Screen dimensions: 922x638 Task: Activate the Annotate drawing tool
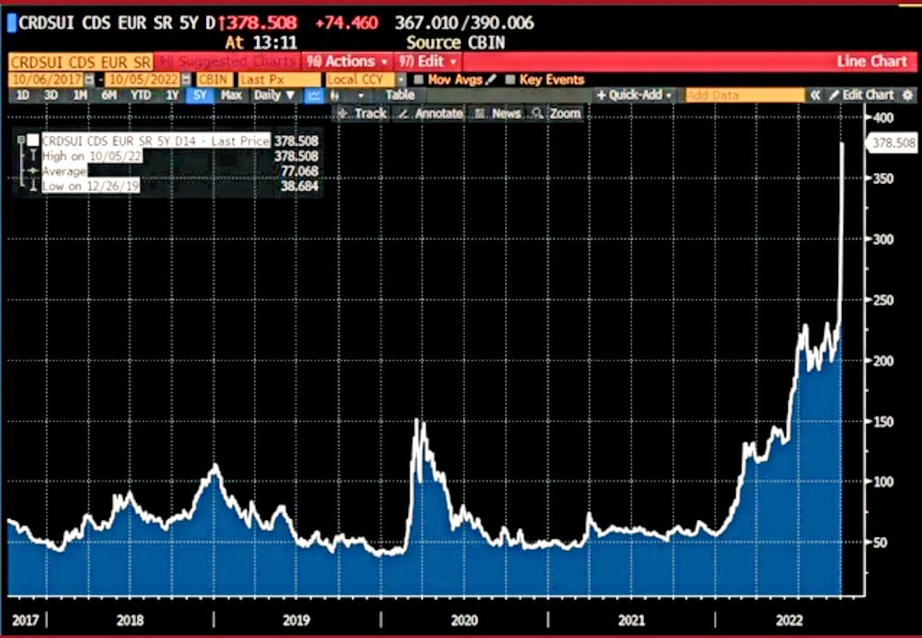pyautogui.click(x=430, y=114)
